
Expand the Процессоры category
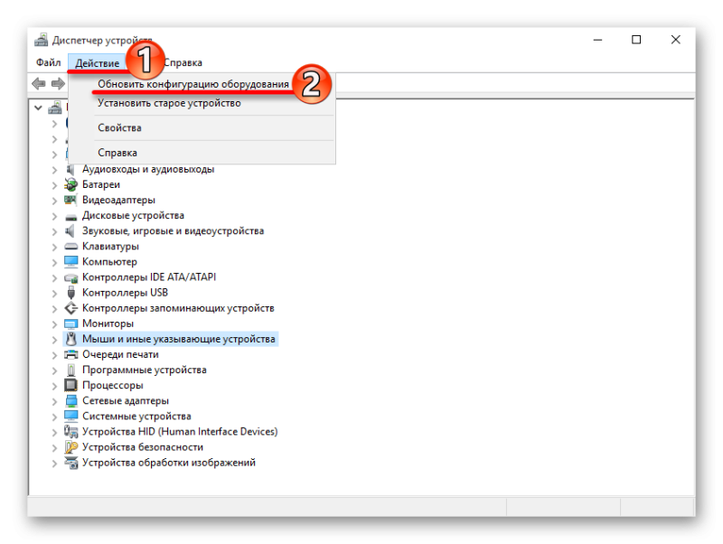click(x=54, y=387)
